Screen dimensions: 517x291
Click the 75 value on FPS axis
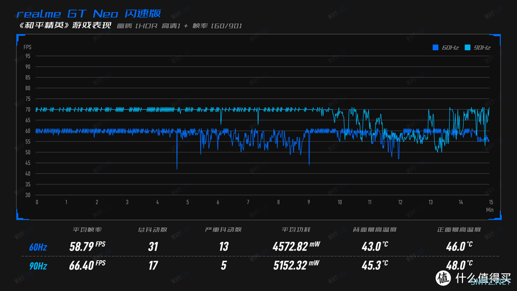[28, 99]
